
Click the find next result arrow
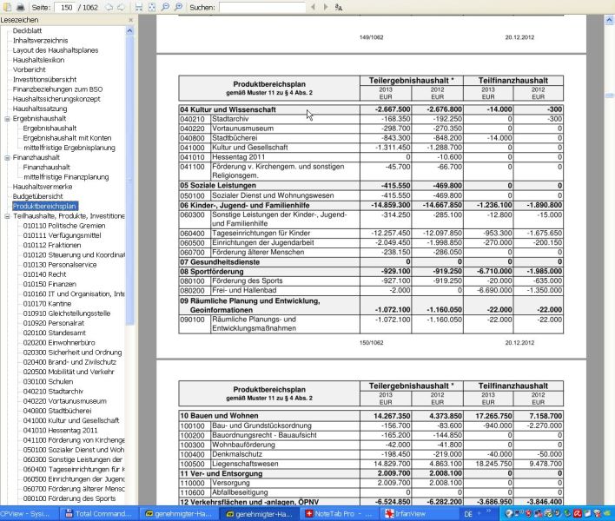(325, 7)
